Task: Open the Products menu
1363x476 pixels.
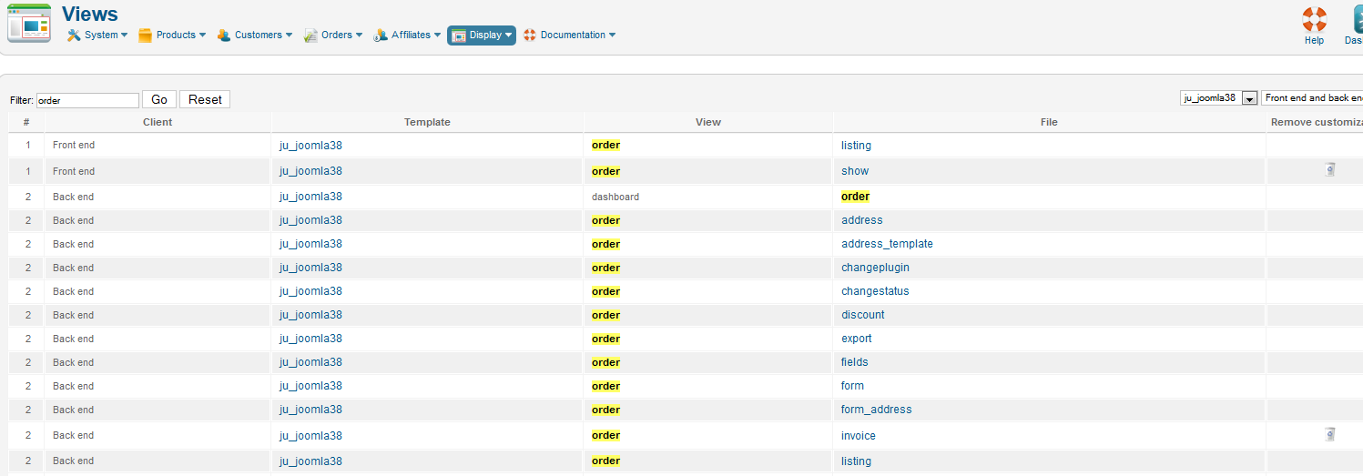Action: click(171, 35)
